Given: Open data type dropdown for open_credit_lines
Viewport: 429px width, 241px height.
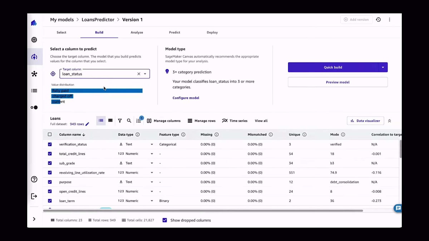Looking at the screenshot, I should point(152,191).
